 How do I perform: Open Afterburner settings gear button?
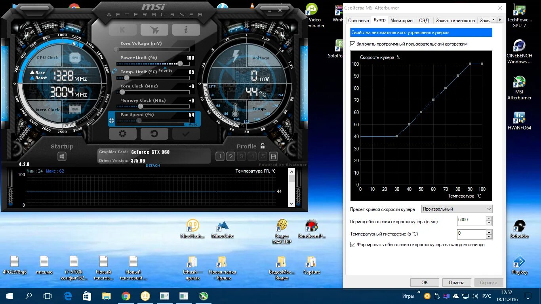[122, 134]
